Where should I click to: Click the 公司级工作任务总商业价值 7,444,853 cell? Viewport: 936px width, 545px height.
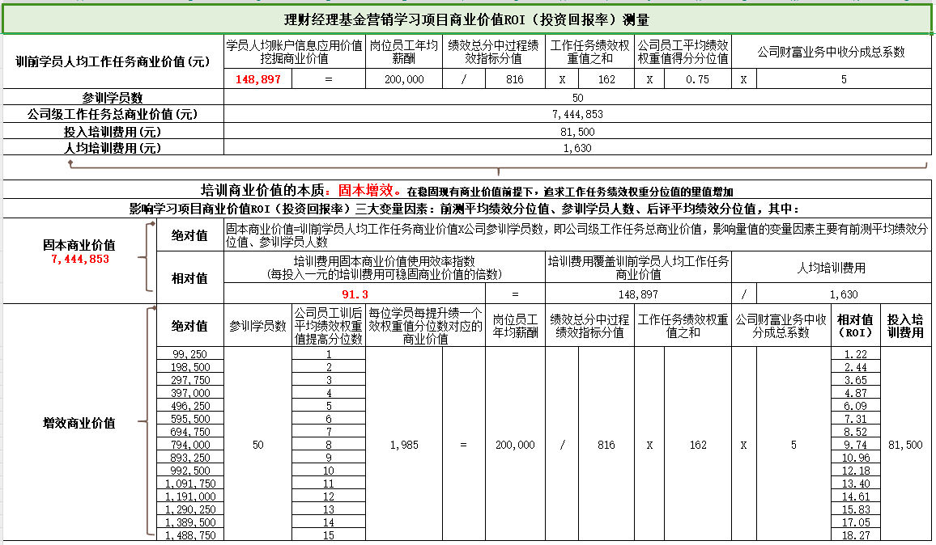tap(578, 114)
